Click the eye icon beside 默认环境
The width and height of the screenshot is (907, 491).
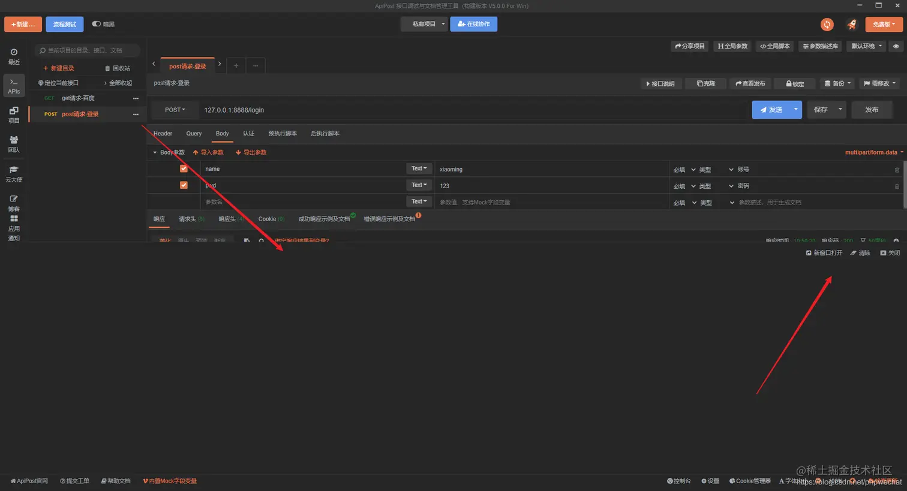(x=896, y=46)
